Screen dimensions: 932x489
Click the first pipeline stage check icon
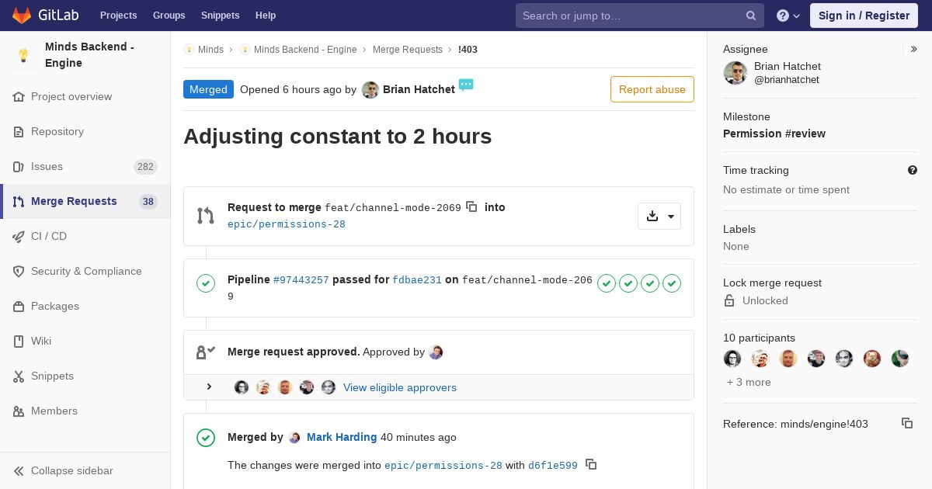coord(607,283)
